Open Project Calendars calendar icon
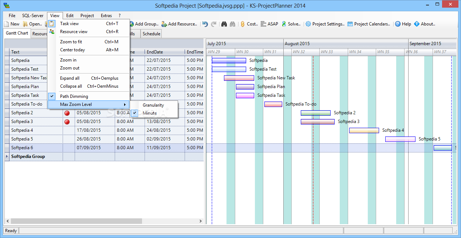 pos(350,24)
